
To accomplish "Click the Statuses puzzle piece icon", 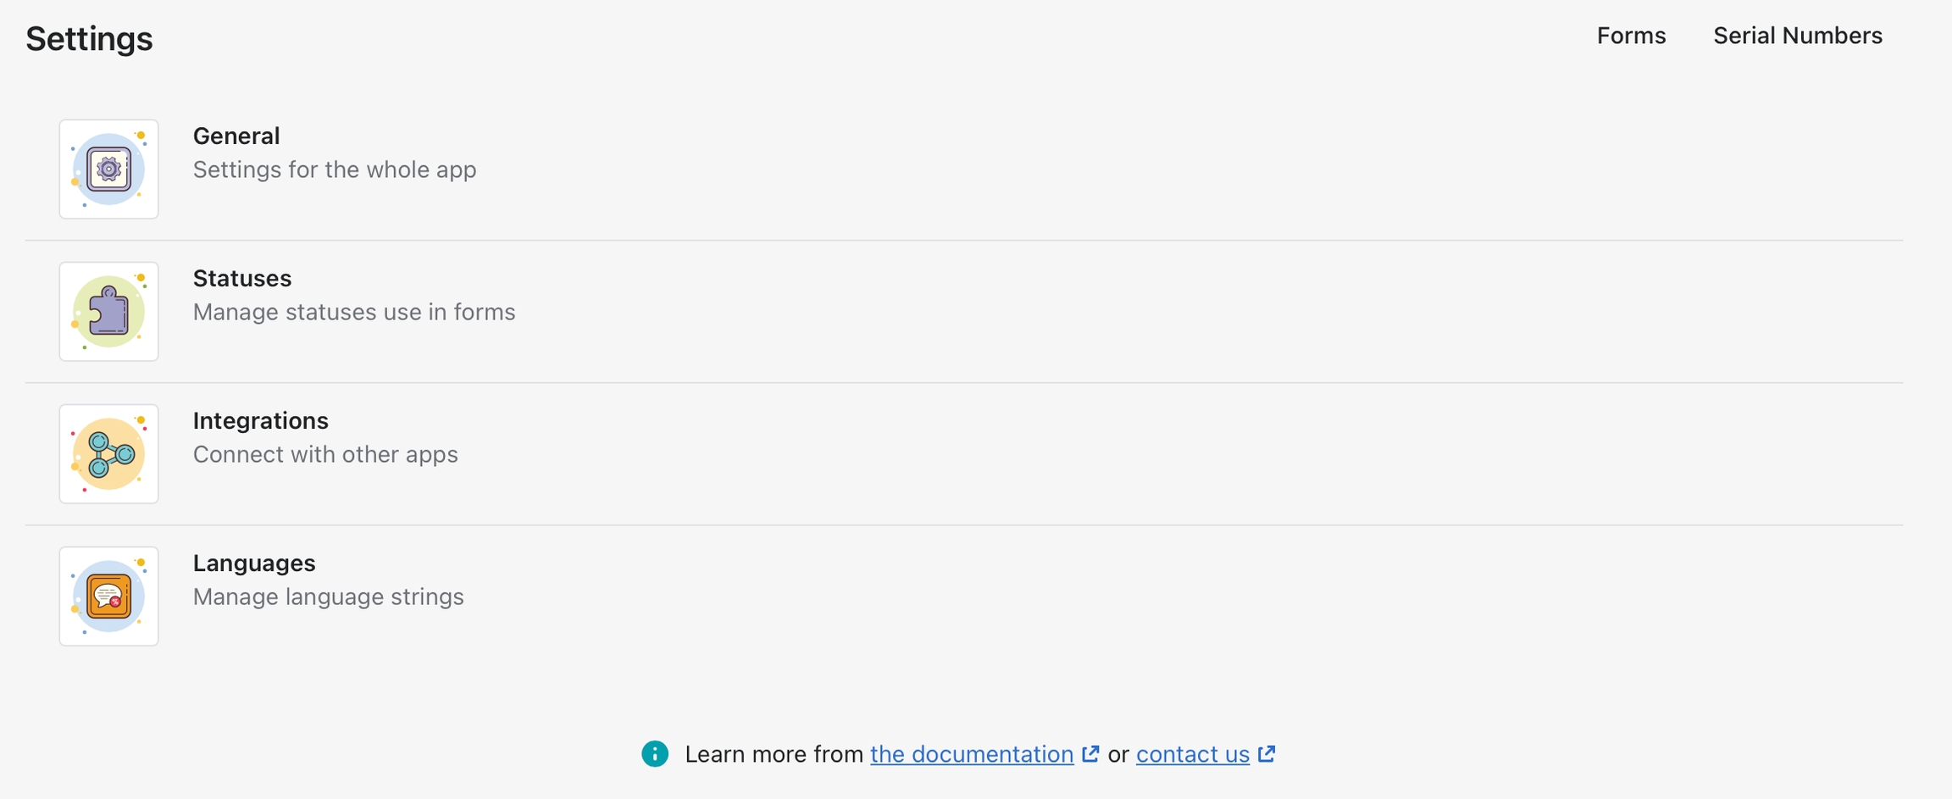I will coord(108,311).
